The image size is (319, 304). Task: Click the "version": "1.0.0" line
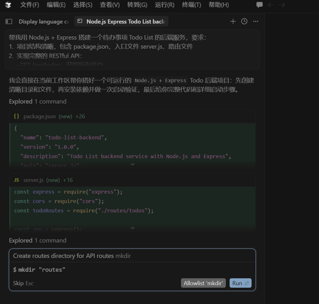click(x=50, y=147)
